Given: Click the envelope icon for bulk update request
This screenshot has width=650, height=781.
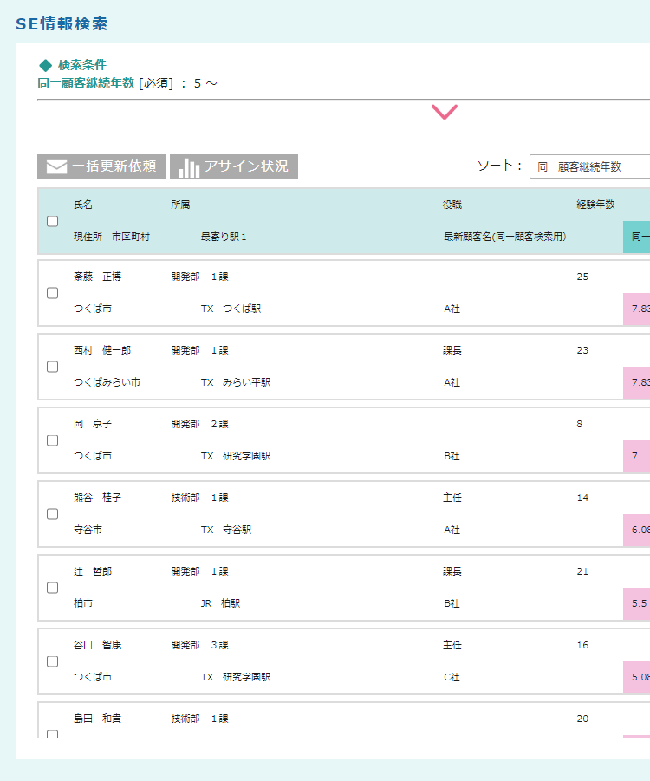Looking at the screenshot, I should point(56,167).
